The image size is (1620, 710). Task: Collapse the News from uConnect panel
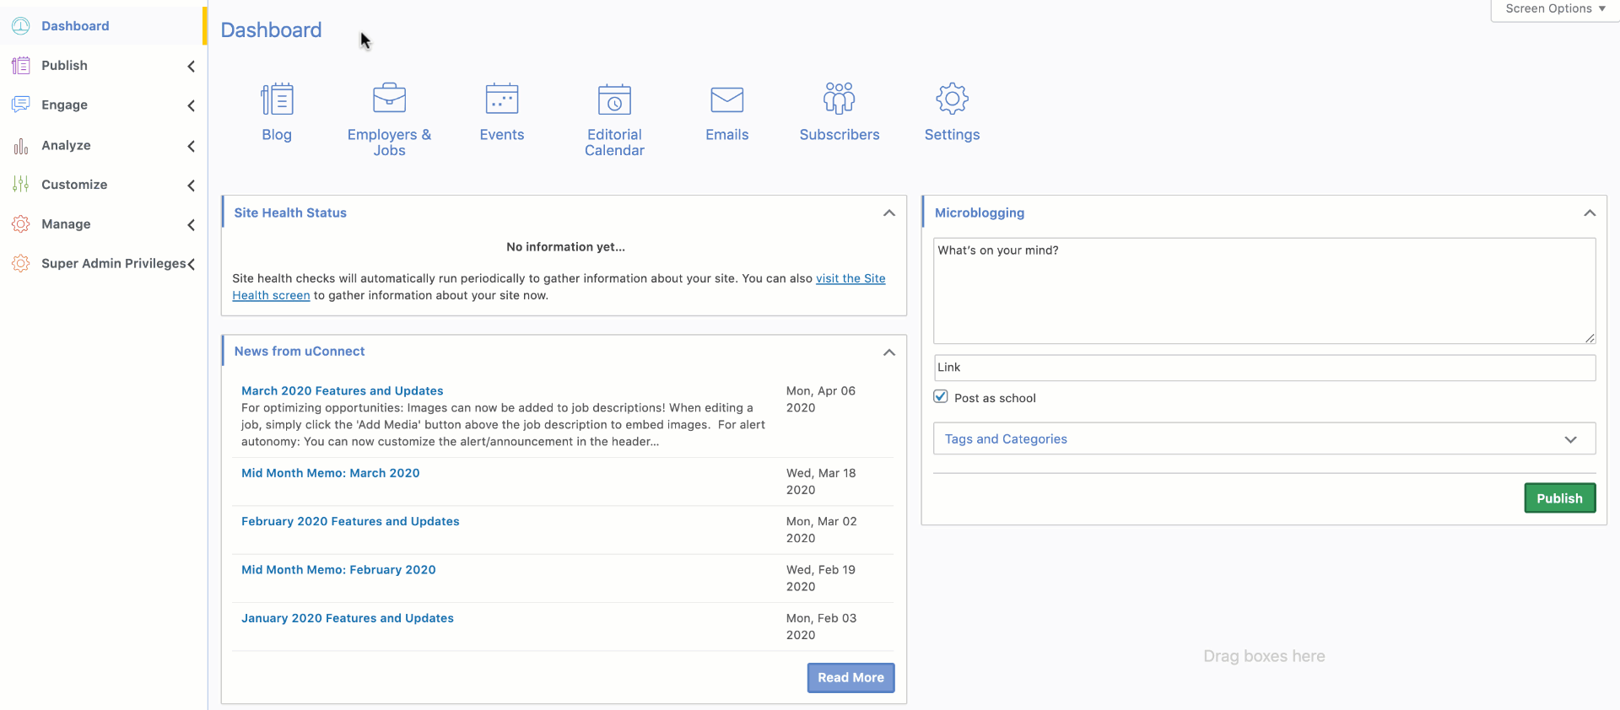(888, 352)
